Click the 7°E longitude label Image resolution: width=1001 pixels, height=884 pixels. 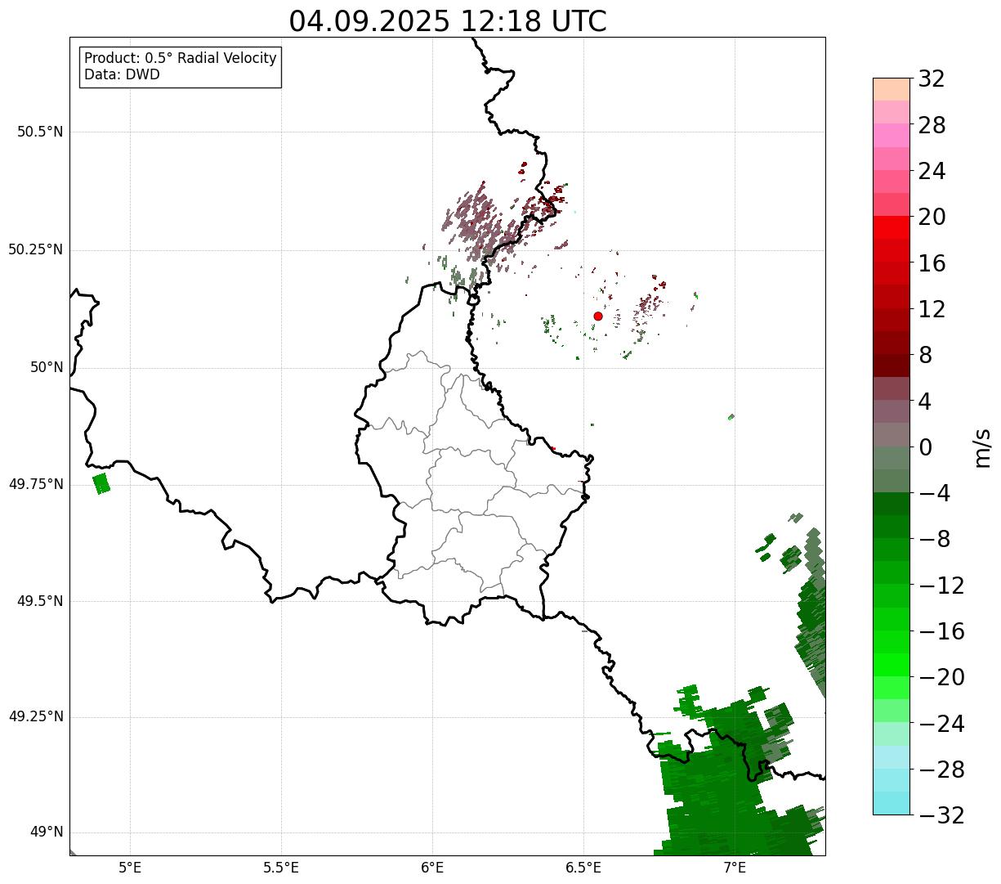735,868
